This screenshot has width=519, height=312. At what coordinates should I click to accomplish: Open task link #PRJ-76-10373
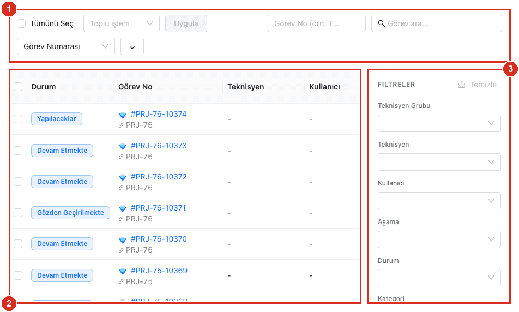click(159, 146)
